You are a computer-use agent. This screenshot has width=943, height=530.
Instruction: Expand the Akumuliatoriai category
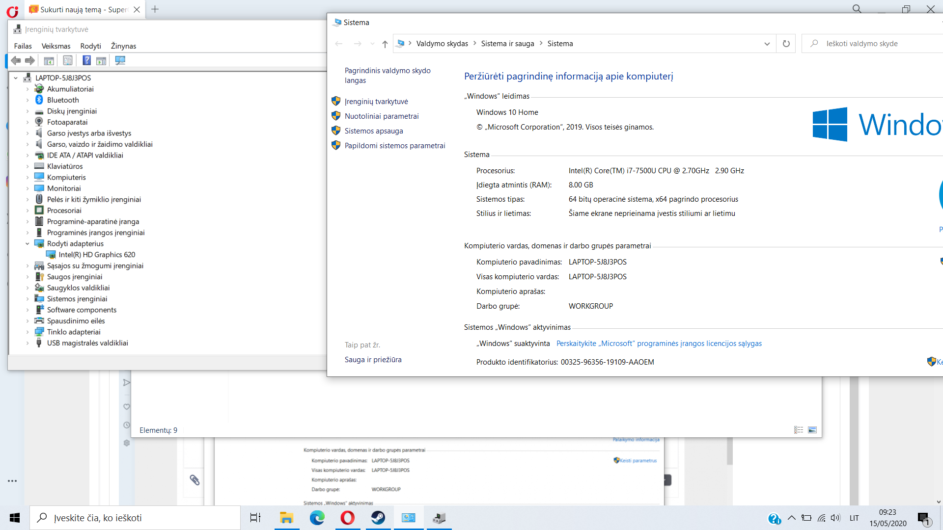pos(28,89)
